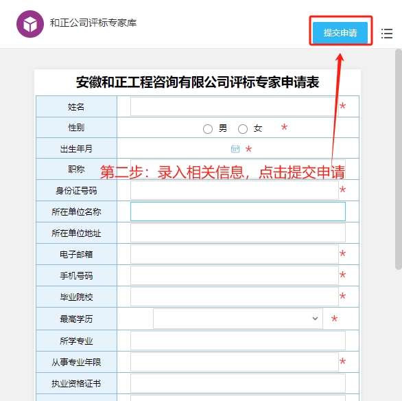Click the page's vertical scrollbar
This screenshot has height=401, width=402.
399,159
